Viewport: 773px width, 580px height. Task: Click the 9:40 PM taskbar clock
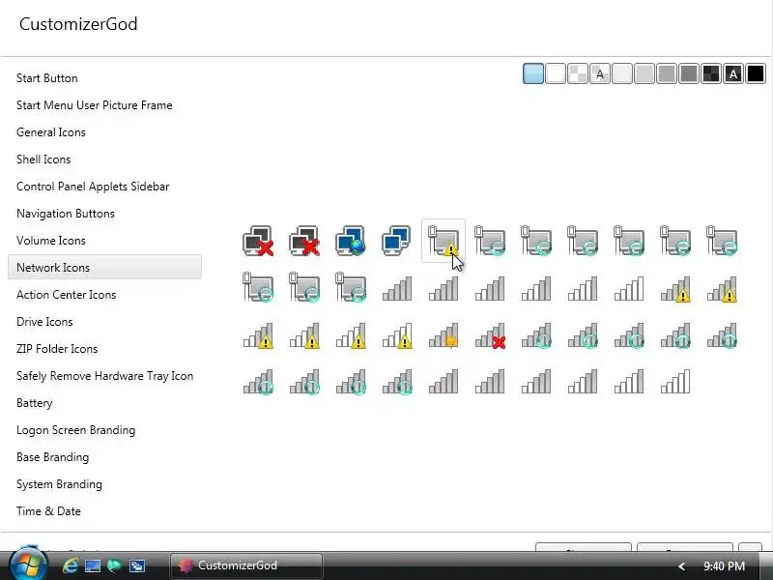pos(724,566)
